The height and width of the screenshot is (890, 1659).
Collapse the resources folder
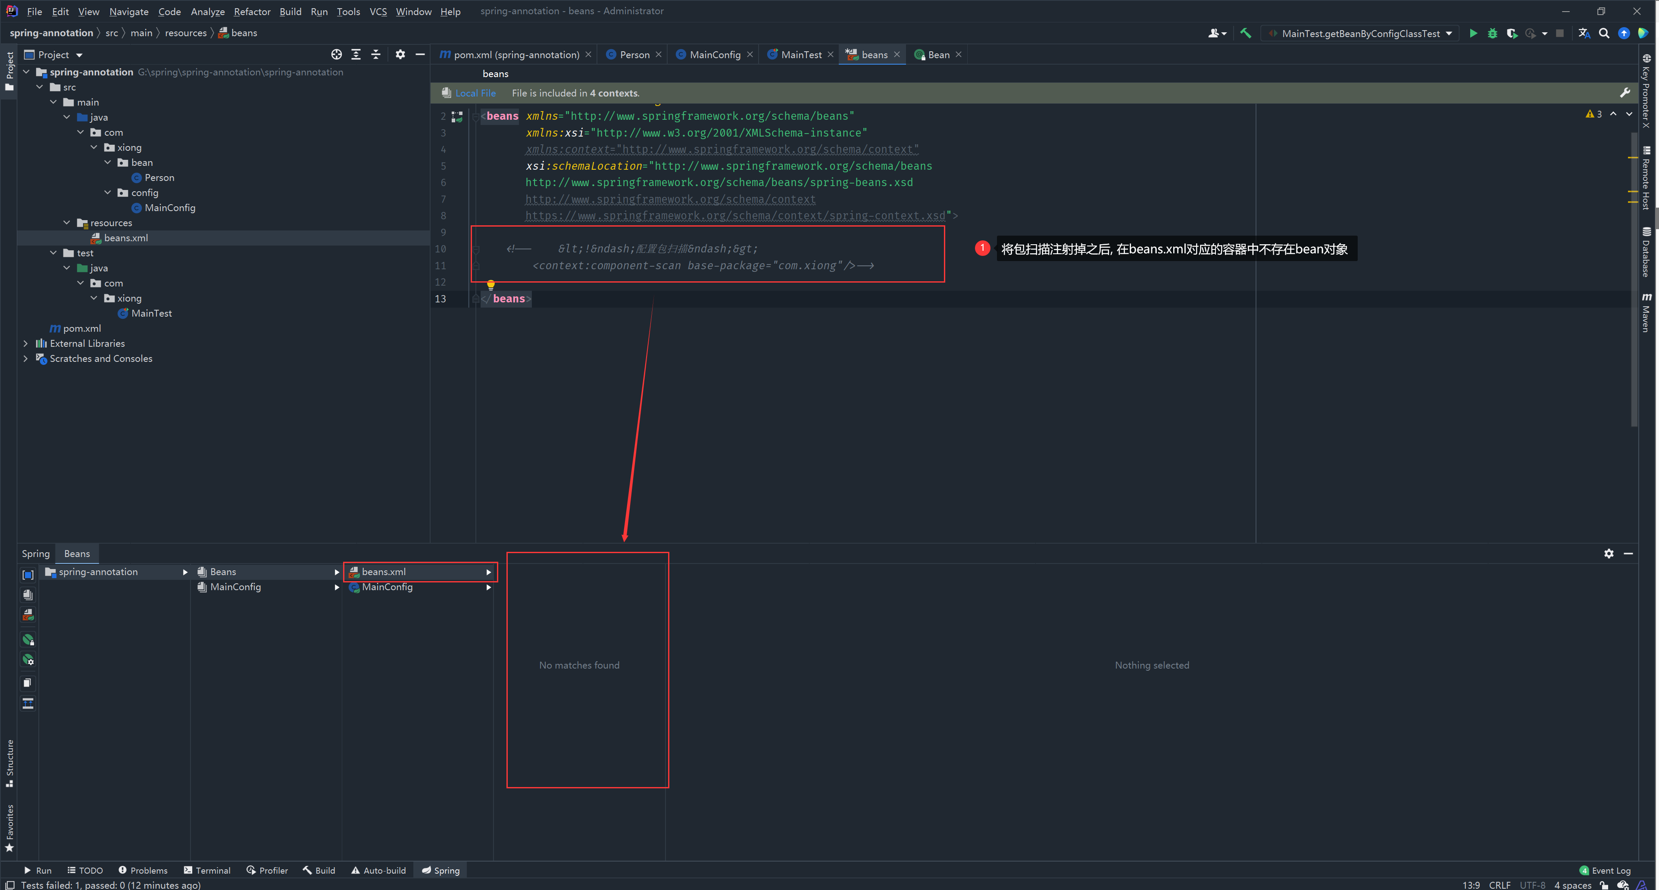(x=67, y=223)
